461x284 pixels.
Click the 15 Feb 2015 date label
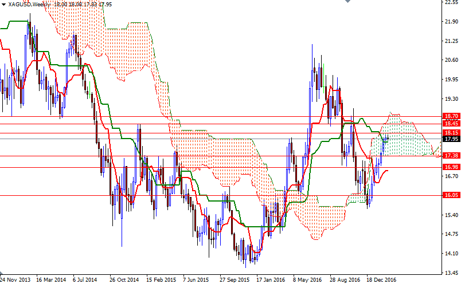pos(161,279)
